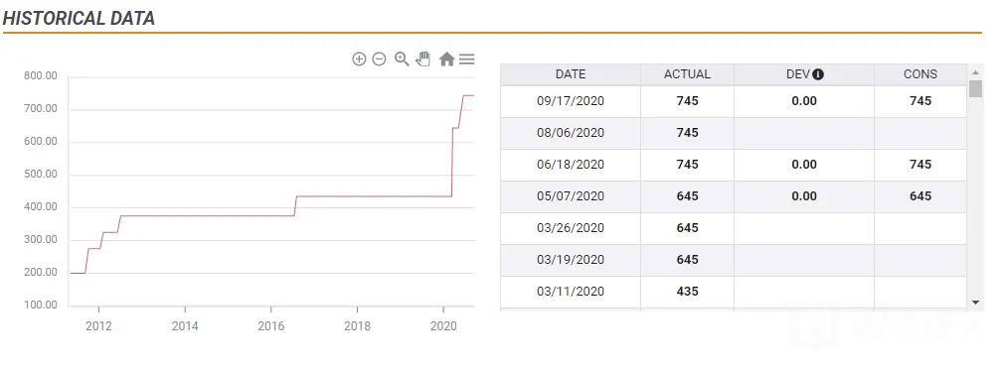Open the chart hamburger menu

(x=466, y=60)
